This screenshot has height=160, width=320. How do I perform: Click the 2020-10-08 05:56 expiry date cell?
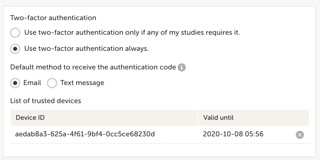pos(233,134)
